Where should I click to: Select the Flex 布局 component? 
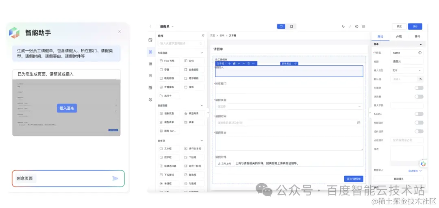169,61
